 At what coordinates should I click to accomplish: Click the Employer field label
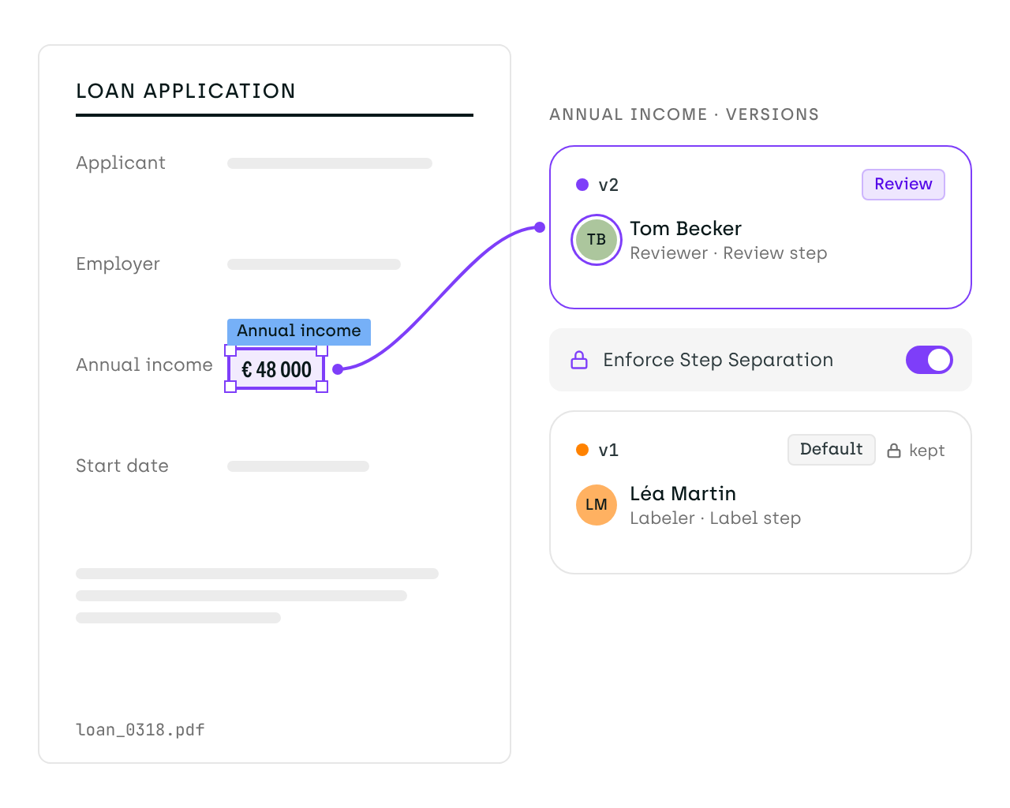click(118, 264)
